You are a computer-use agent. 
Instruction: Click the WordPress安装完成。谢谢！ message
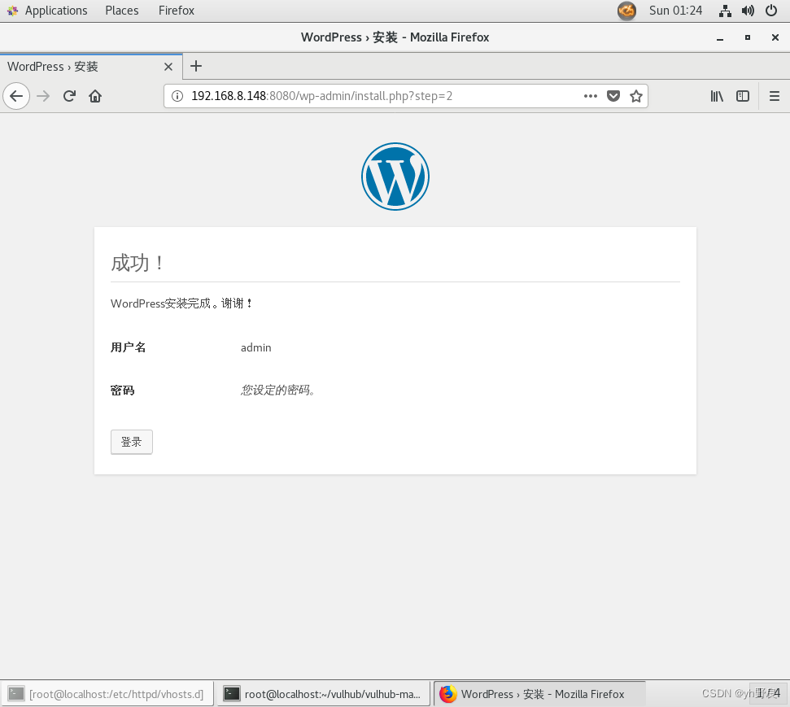tap(181, 303)
